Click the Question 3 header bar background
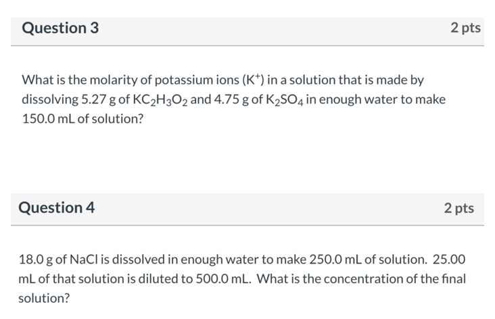This screenshot has width=495, height=319. [x=247, y=32]
